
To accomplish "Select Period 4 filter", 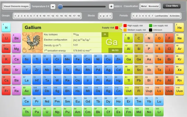I will (143, 16).
